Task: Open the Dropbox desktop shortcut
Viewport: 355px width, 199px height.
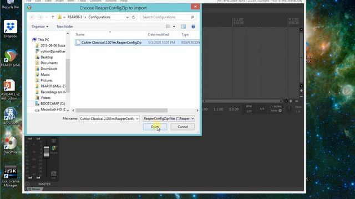Action: (11, 29)
